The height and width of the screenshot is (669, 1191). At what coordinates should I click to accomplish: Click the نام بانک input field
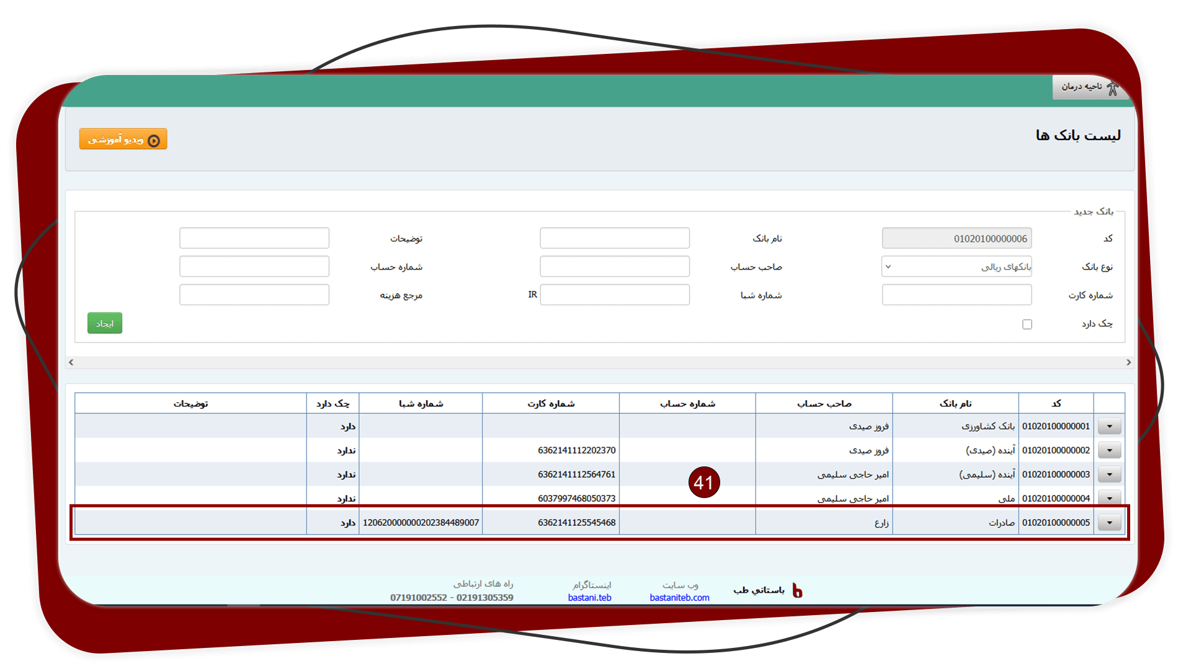click(615, 238)
